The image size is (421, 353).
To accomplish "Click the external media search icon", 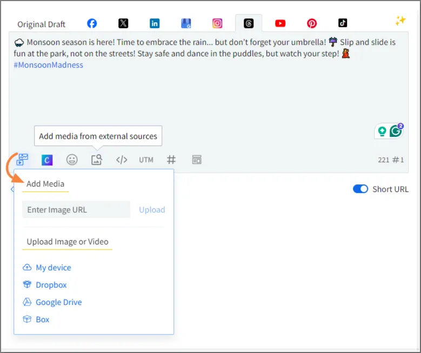I will [97, 159].
